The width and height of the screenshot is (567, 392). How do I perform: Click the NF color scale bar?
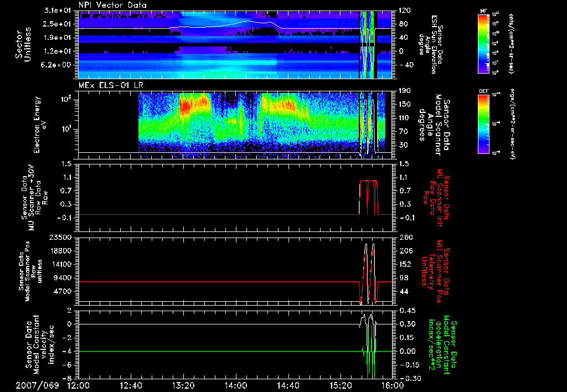click(x=483, y=43)
